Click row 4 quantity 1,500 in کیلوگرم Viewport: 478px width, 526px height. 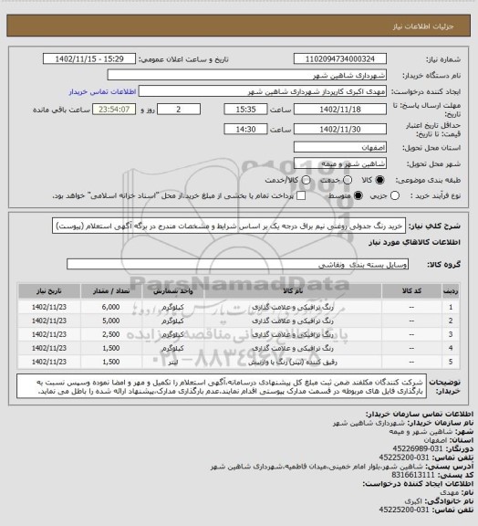111,348
